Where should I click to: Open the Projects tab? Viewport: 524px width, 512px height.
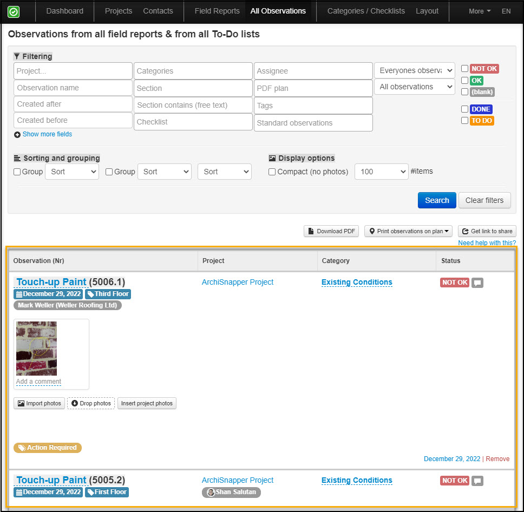pos(119,11)
